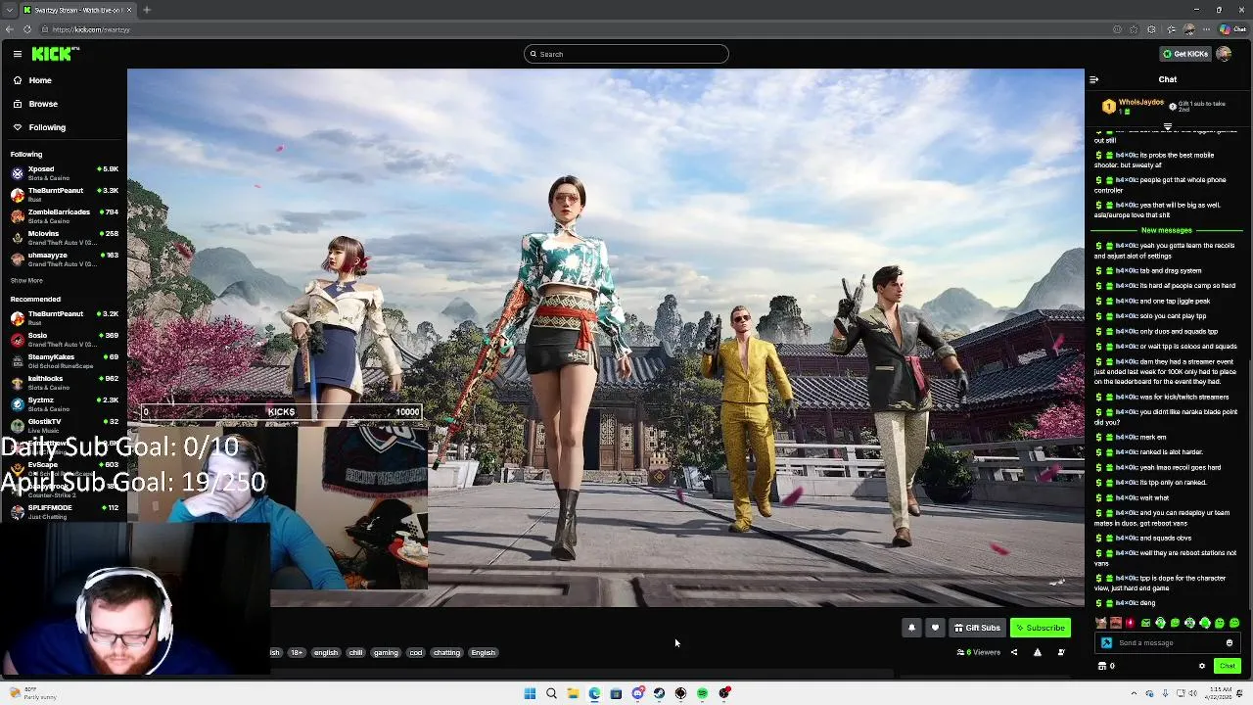The image size is (1253, 705).
Task: Open viewers count list
Action: [979, 652]
